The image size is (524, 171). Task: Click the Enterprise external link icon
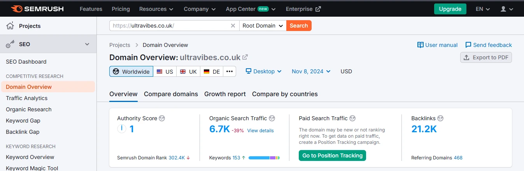[318, 9]
